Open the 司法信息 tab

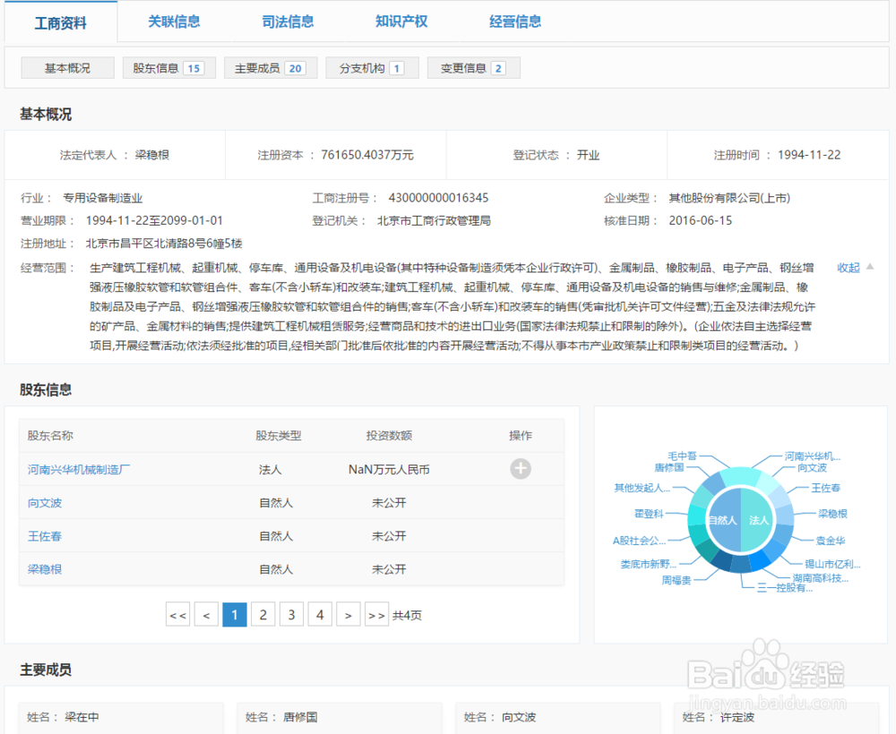(288, 22)
